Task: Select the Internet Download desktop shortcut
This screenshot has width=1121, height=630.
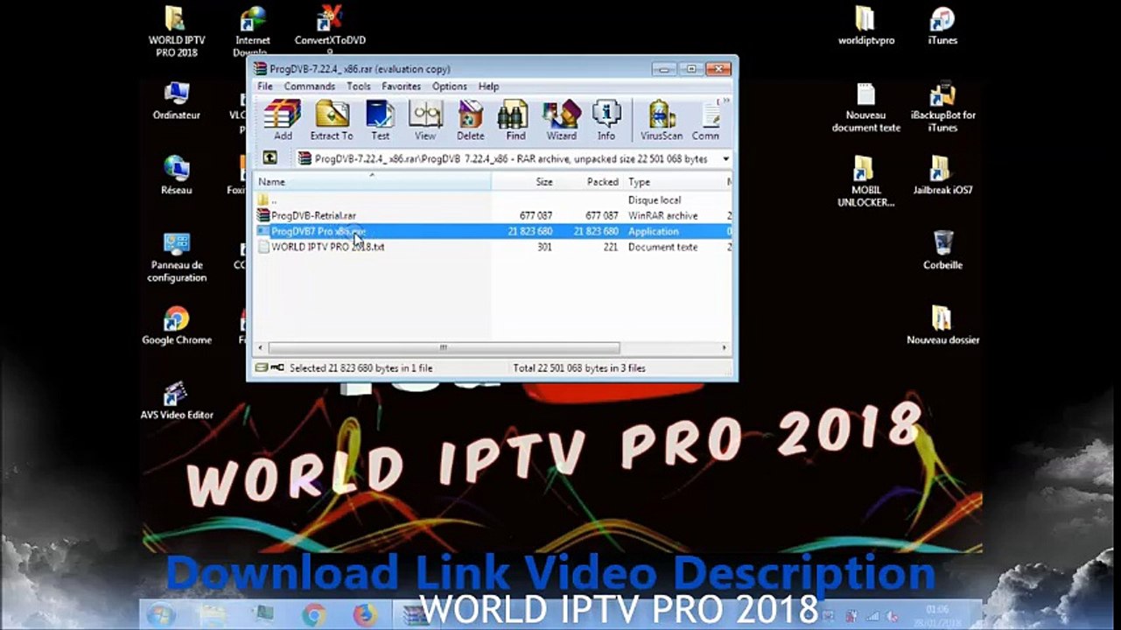Action: click(252, 32)
